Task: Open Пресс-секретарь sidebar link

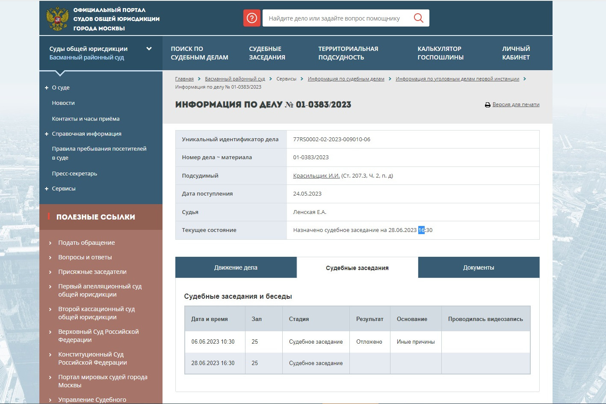Action: (74, 174)
